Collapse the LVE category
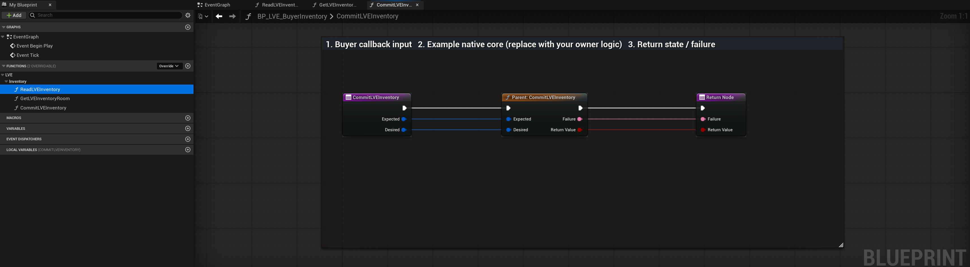The width and height of the screenshot is (970, 267). [x=3, y=75]
